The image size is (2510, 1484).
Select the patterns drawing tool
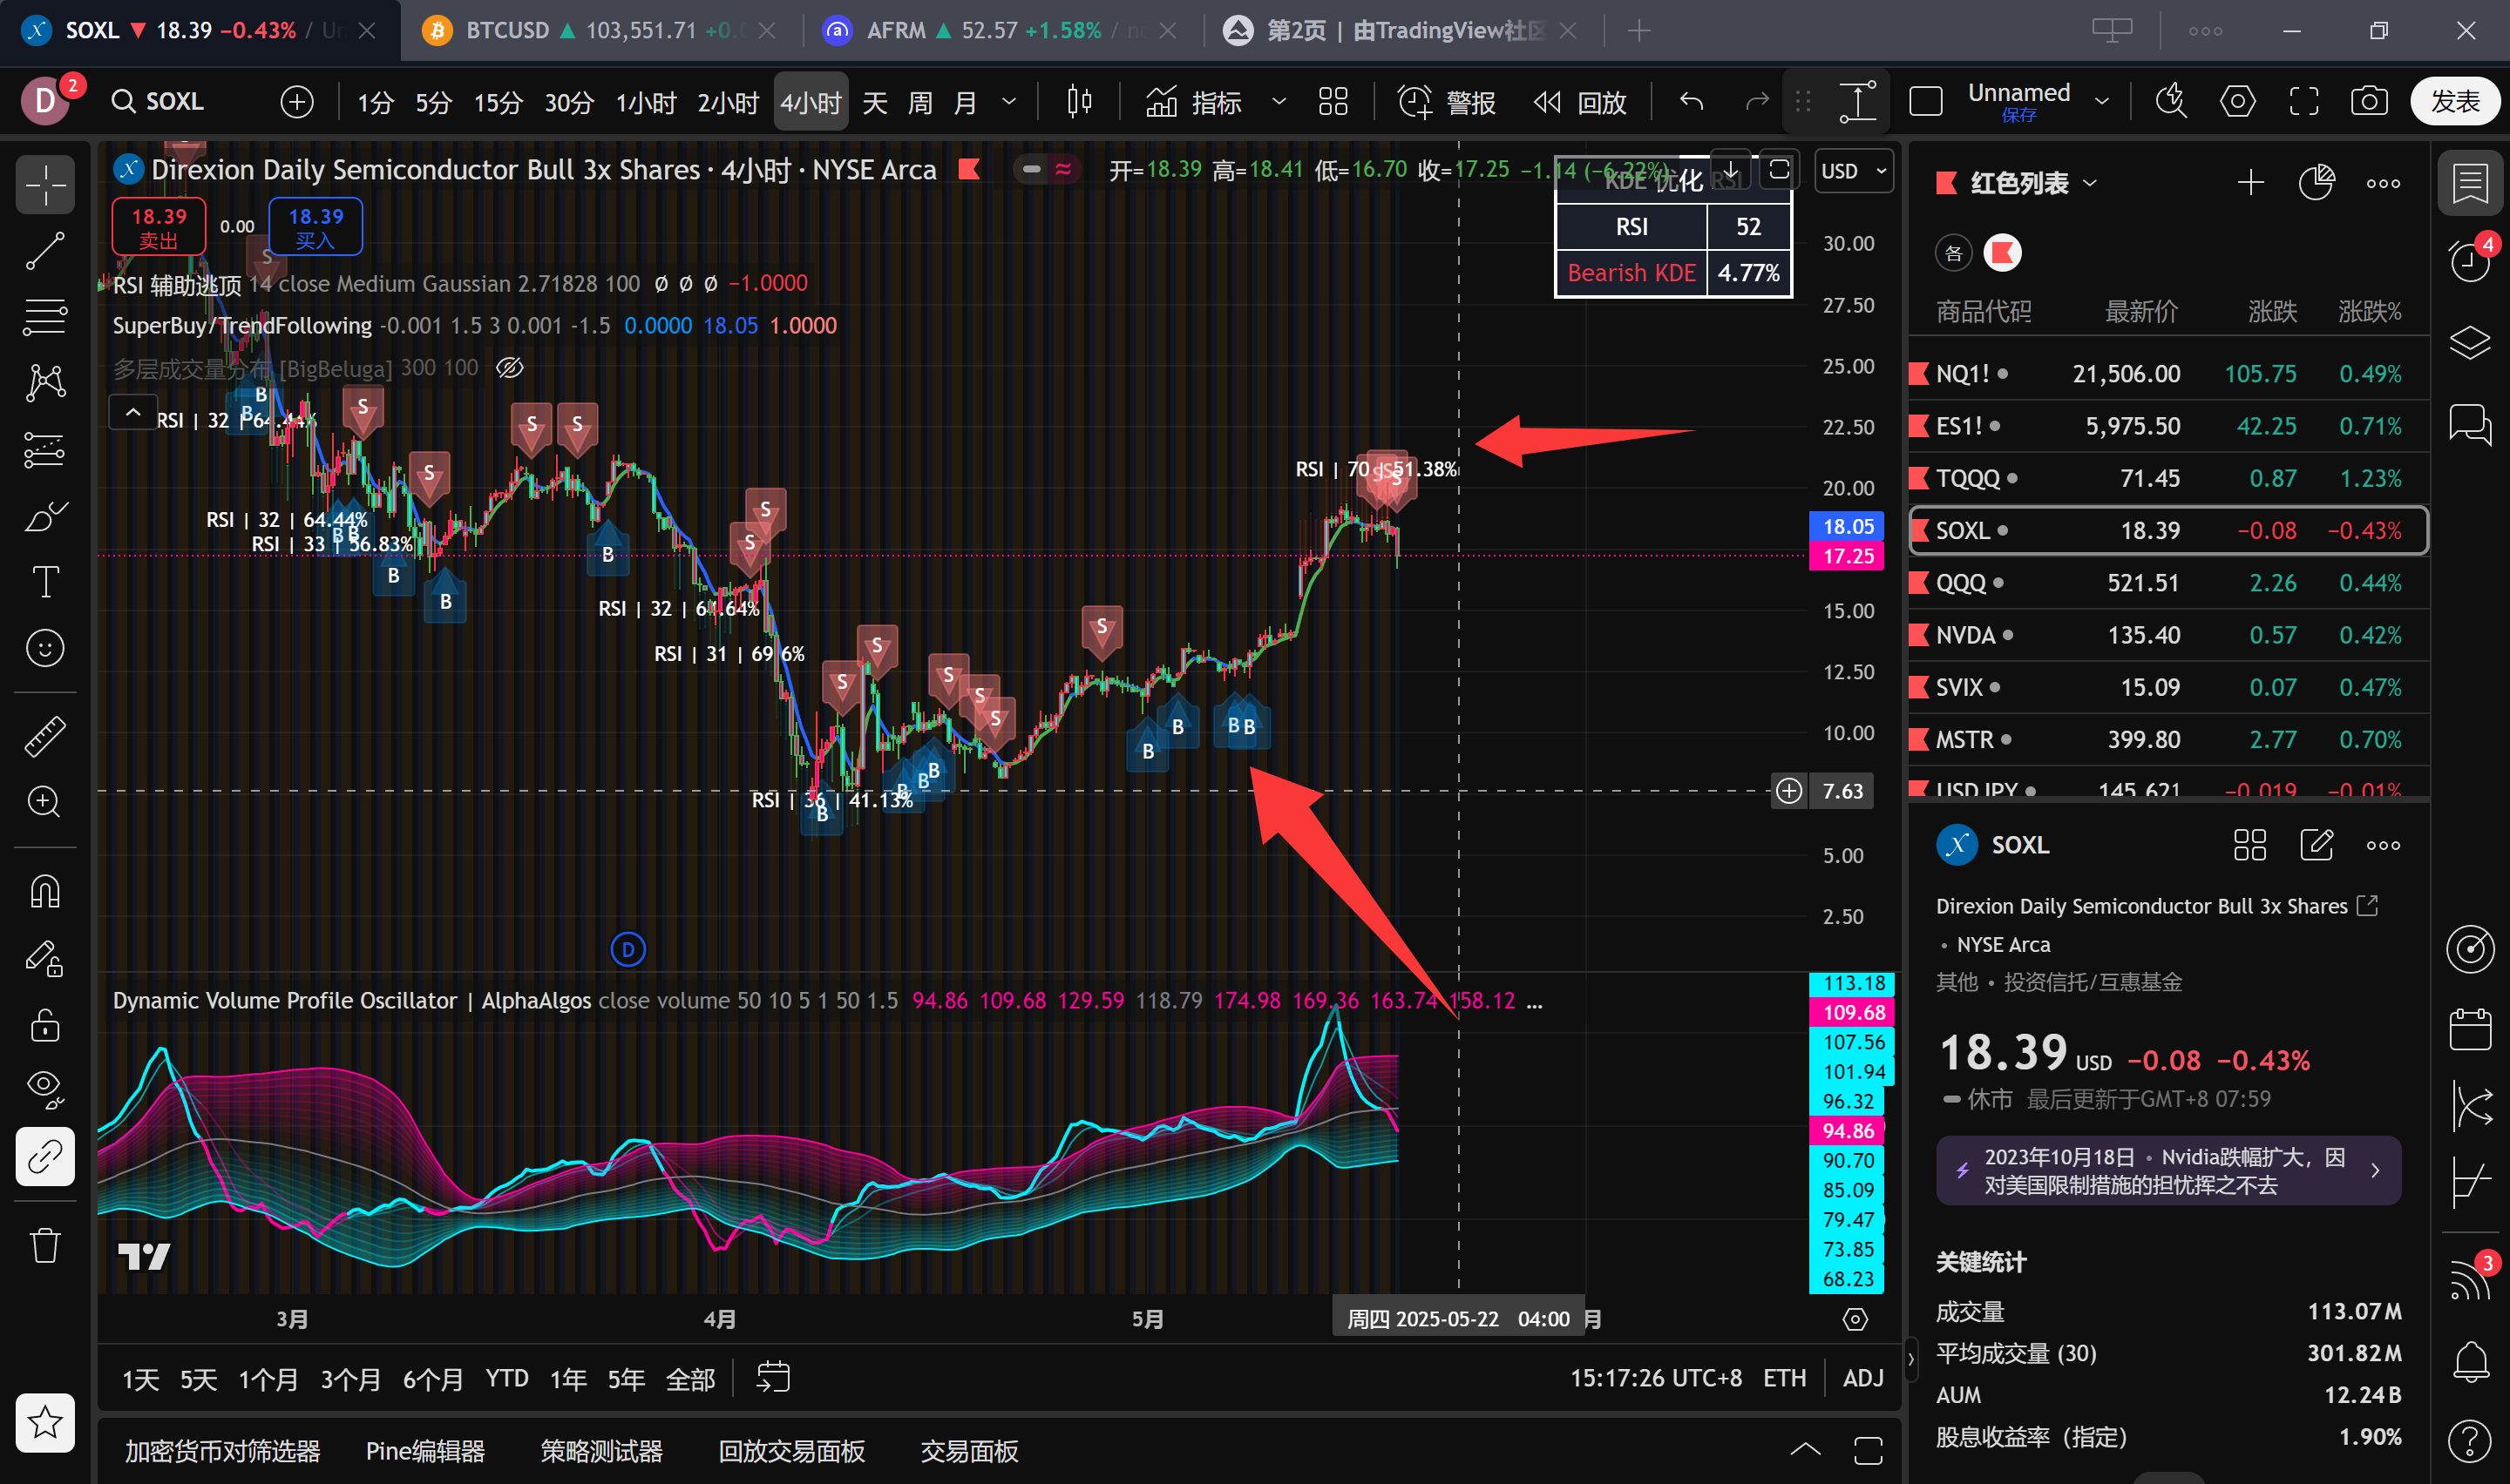pos(45,383)
